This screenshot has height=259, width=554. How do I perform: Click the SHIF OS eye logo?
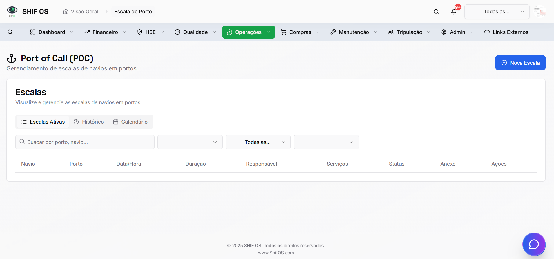point(12,11)
